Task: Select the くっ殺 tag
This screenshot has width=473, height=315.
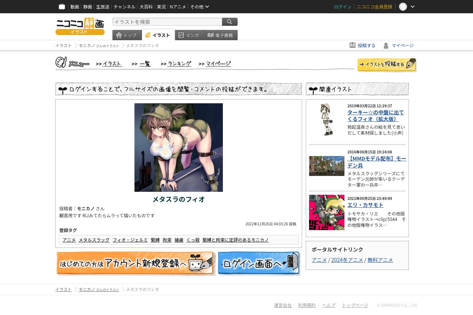Action: click(x=193, y=240)
